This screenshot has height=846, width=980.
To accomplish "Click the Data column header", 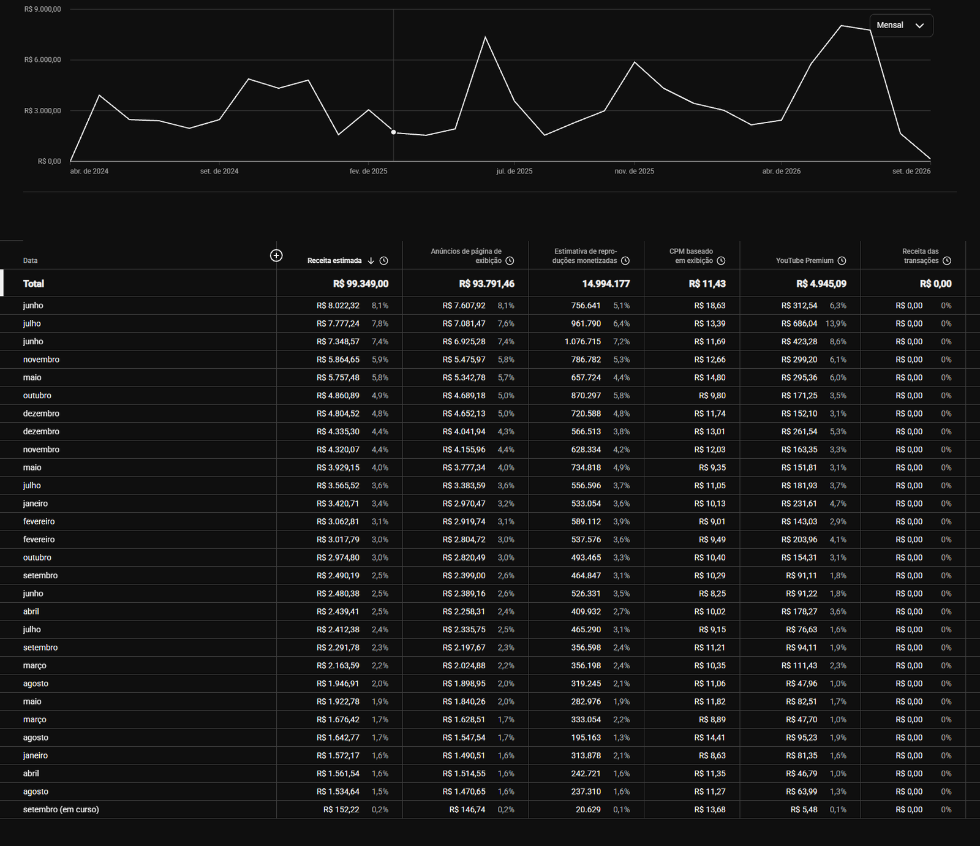I will click(x=31, y=261).
